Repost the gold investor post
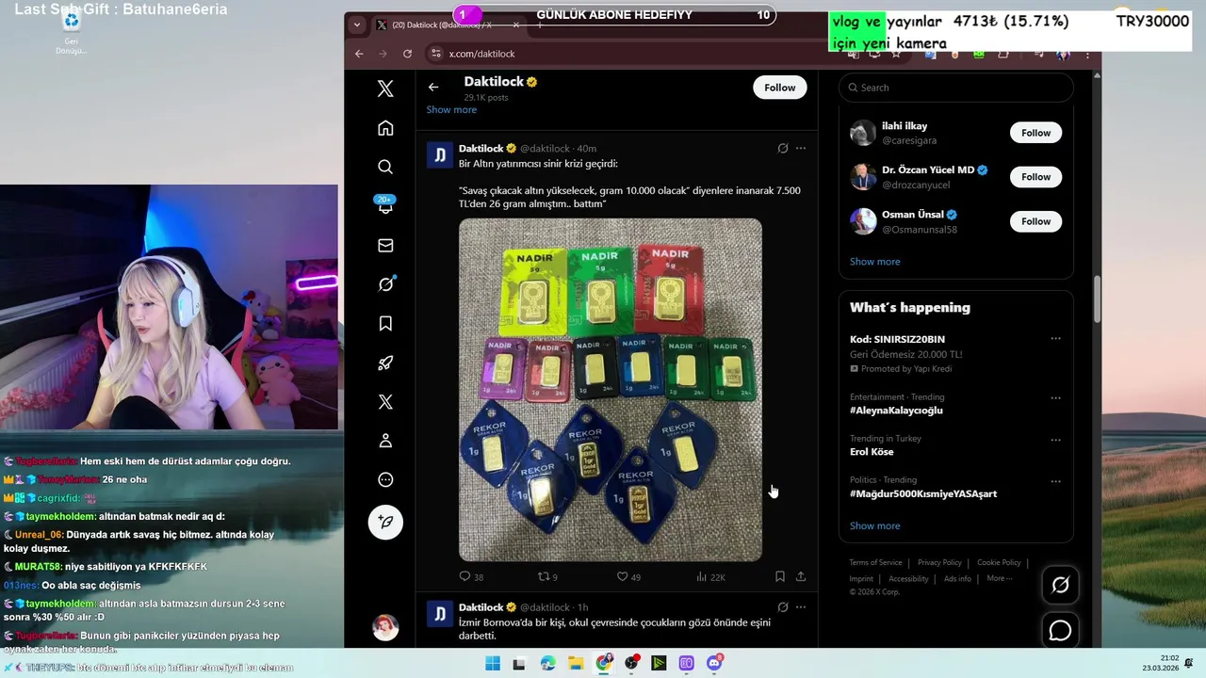This screenshot has width=1206, height=678. coord(547,576)
